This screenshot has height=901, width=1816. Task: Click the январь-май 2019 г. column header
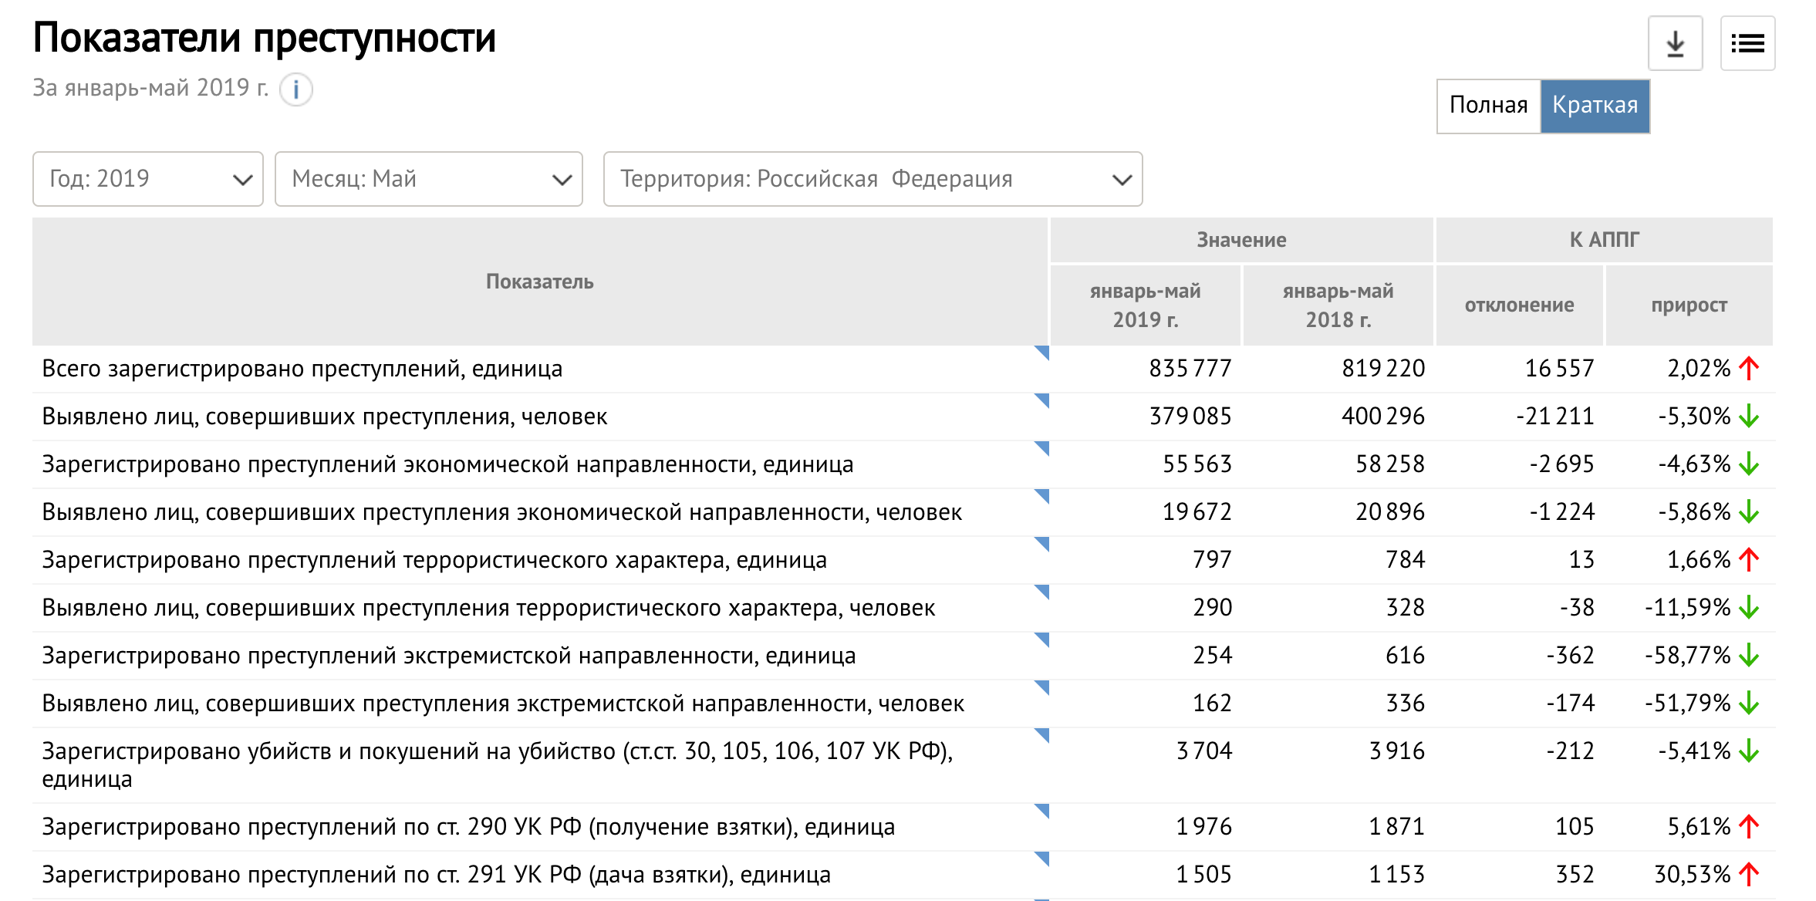pyautogui.click(x=1145, y=305)
